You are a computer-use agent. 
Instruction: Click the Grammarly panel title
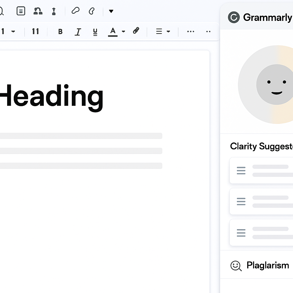coord(268,17)
